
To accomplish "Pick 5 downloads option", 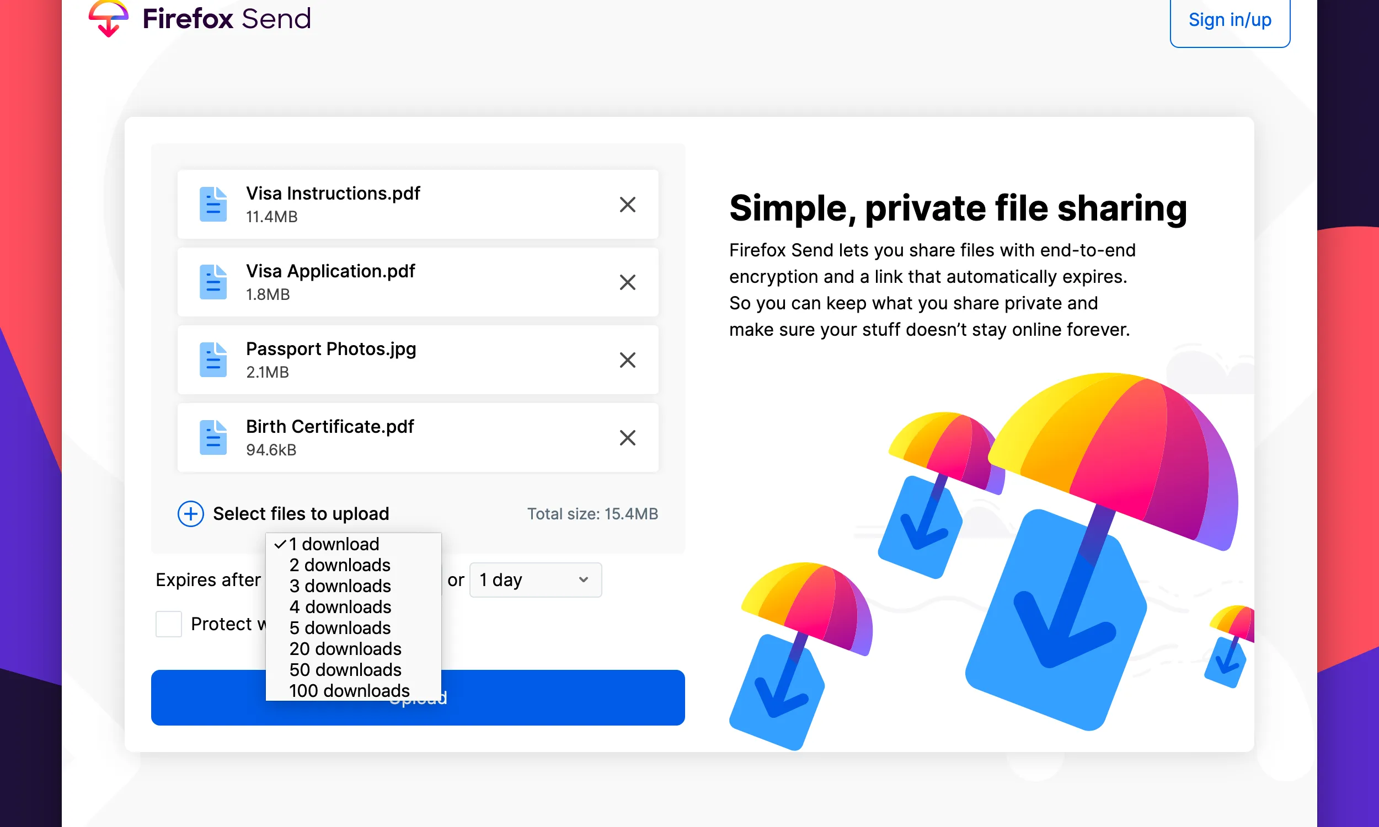I will pyautogui.click(x=354, y=628).
